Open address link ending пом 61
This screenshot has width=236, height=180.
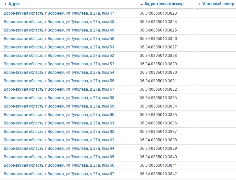click(x=59, y=123)
